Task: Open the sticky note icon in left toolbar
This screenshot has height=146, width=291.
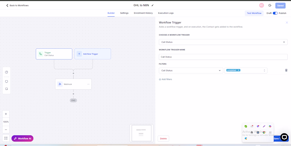Action: [7, 89]
